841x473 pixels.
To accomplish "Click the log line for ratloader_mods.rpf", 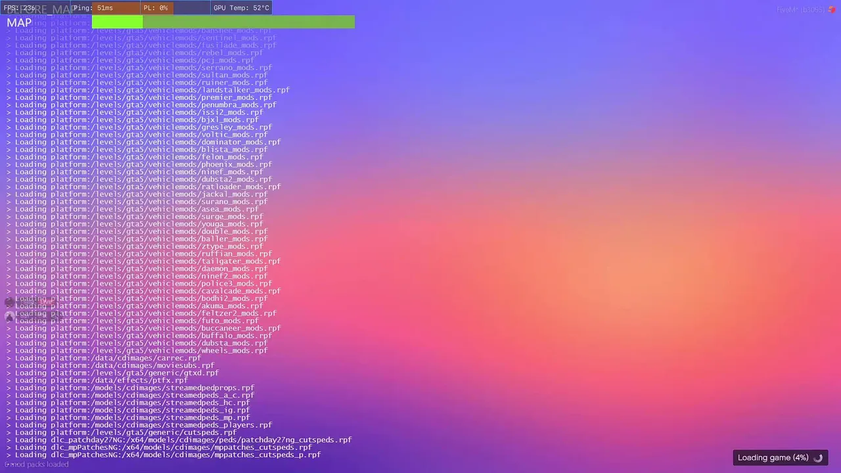I will click(143, 187).
